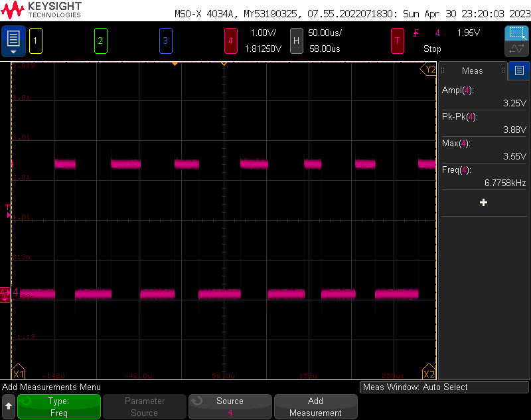Click the plus icon to add measurement

pyautogui.click(x=483, y=202)
